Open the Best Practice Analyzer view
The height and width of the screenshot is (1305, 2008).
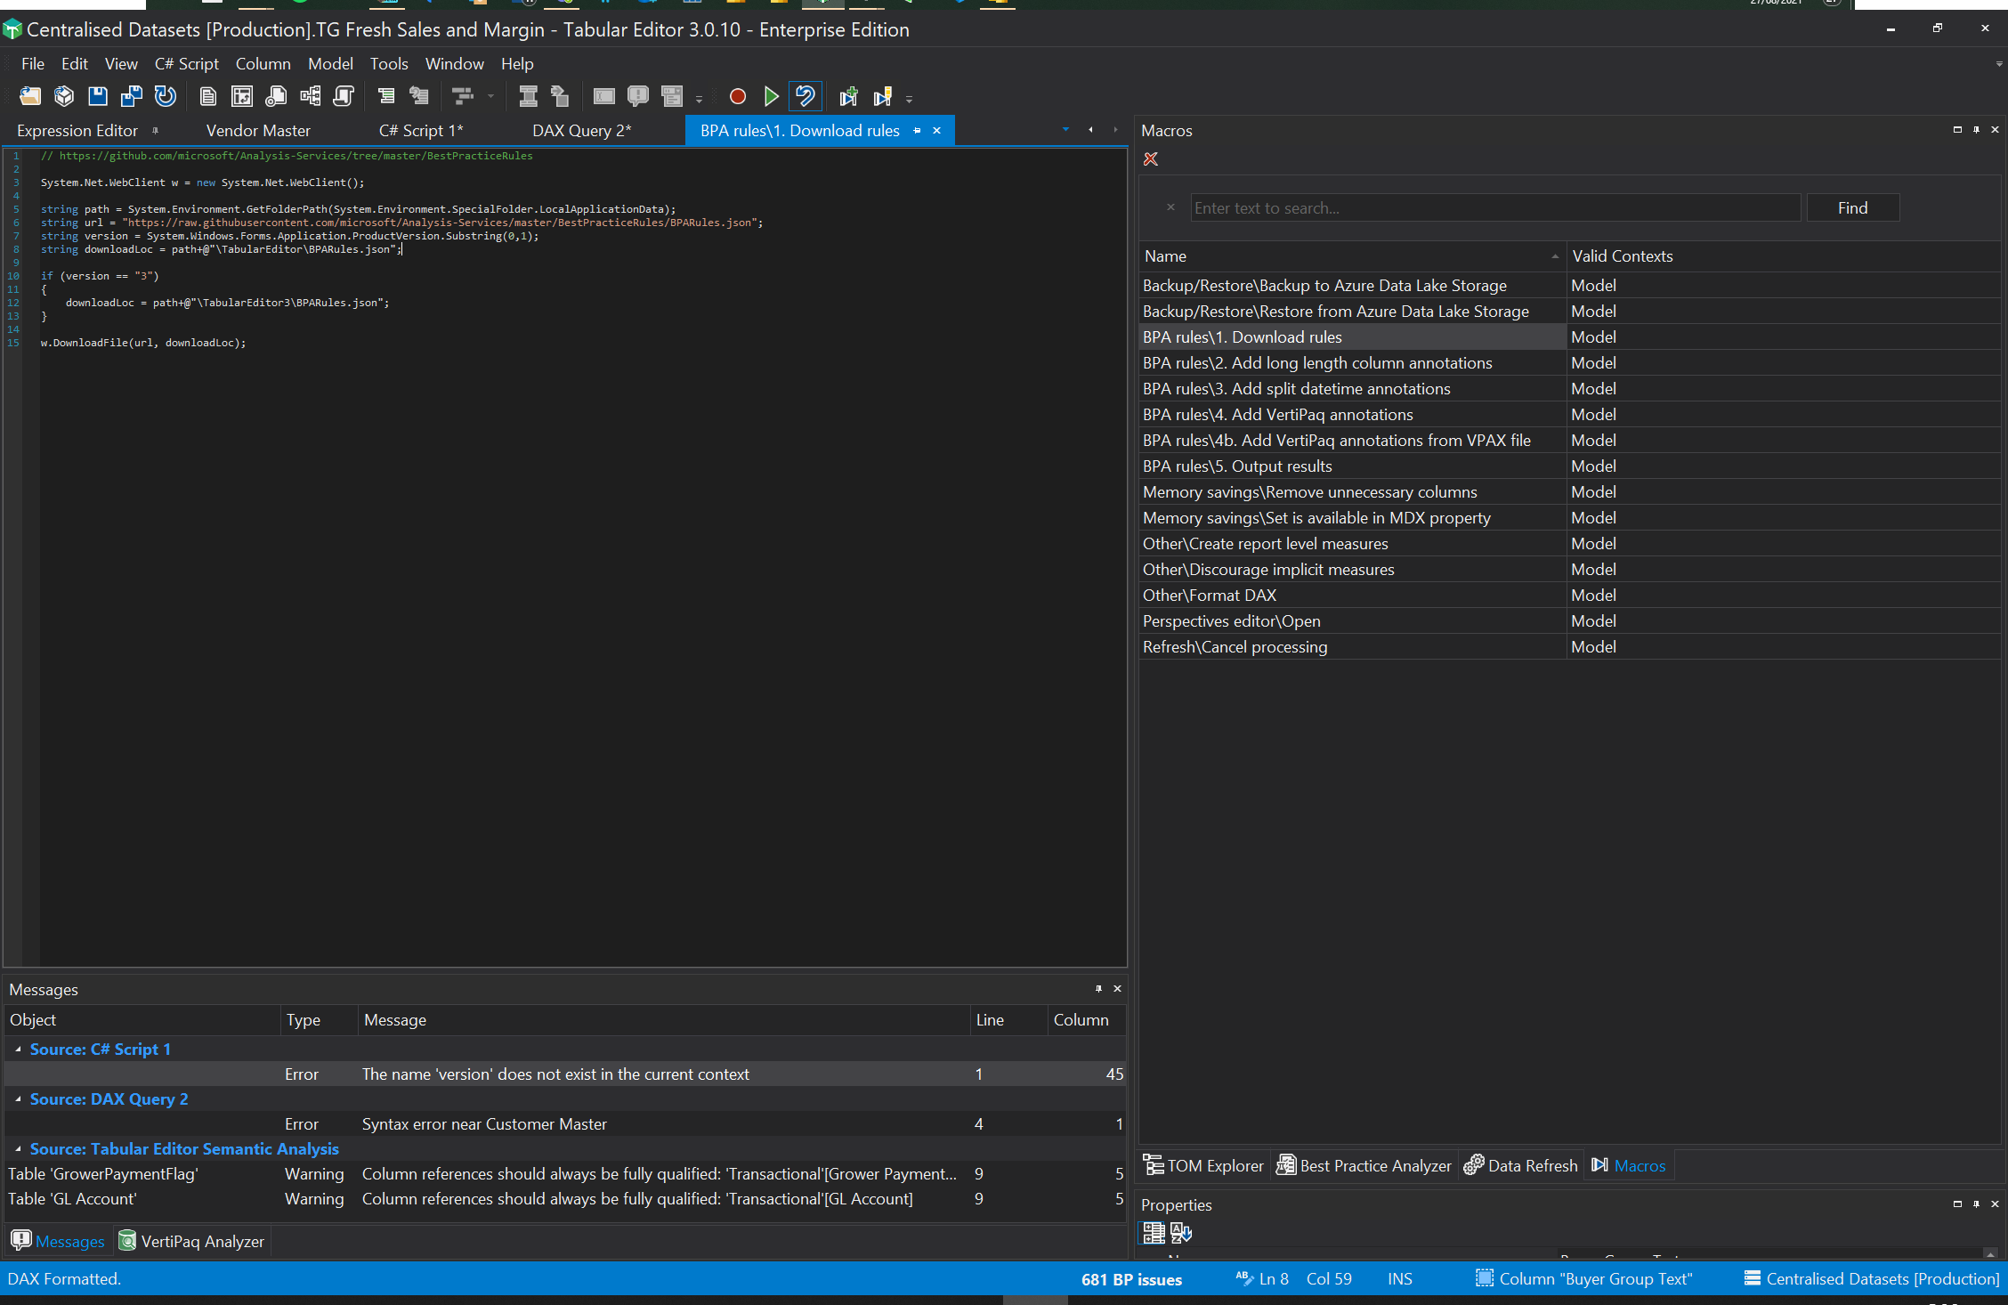pos(1363,1165)
